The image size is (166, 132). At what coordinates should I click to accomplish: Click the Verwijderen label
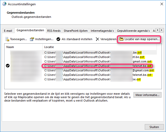pyautogui.click(x=108, y=39)
